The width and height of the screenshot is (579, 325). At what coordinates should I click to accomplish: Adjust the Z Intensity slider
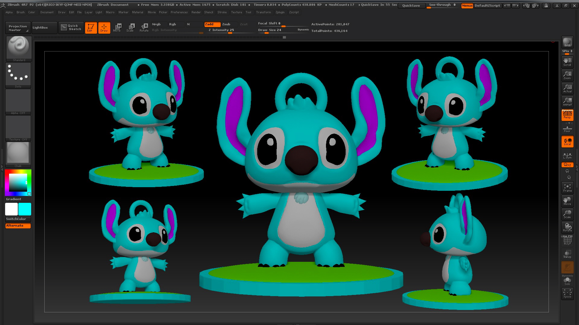point(230,30)
